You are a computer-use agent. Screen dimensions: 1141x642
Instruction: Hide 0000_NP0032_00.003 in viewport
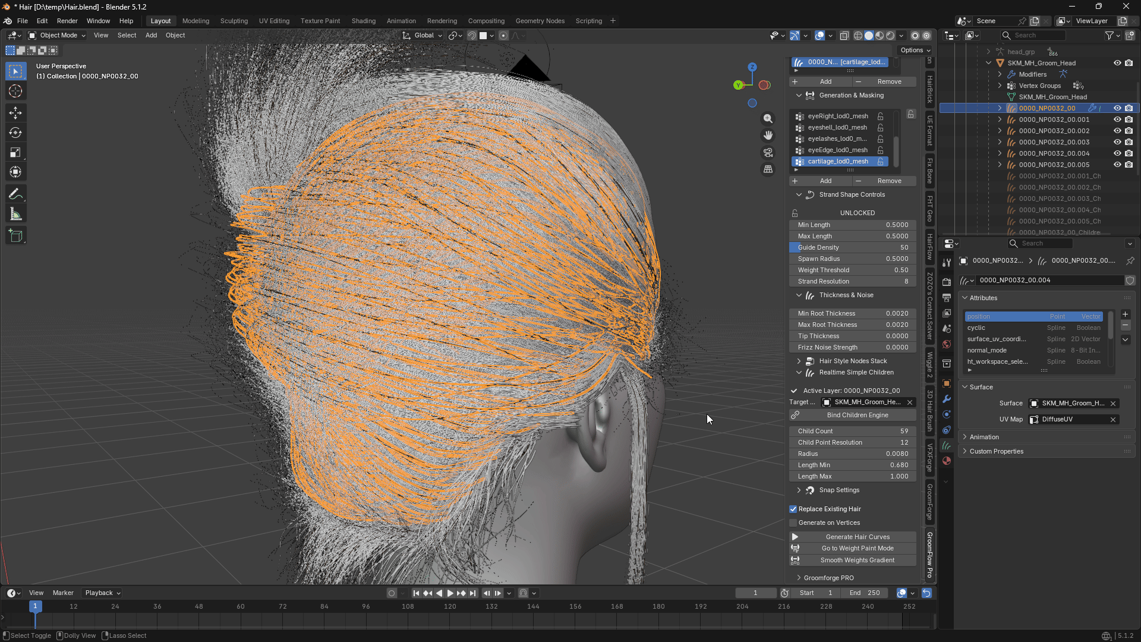(1117, 142)
